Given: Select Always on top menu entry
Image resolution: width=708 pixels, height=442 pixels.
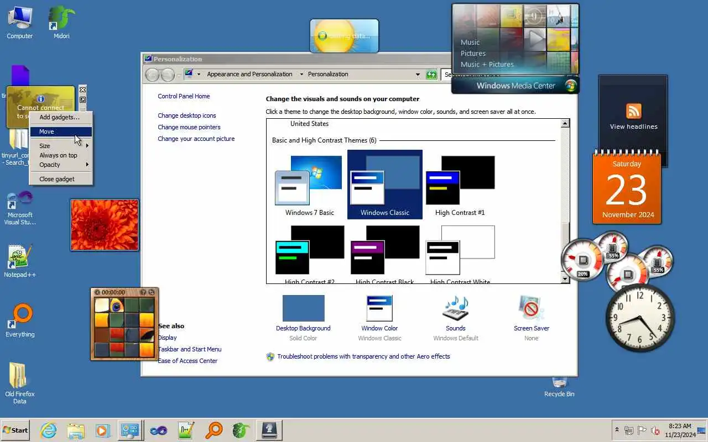Looking at the screenshot, I should point(61,155).
